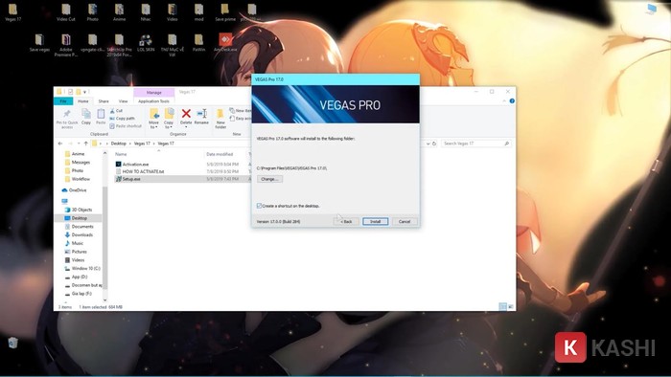Click the Back button in VEGAS Pro installer
Screen dimensions: 671x377
pyautogui.click(x=346, y=222)
